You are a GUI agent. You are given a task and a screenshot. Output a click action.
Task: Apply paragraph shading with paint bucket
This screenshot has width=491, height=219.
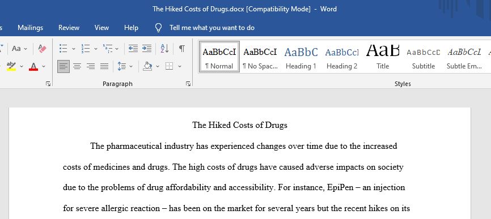[147, 66]
